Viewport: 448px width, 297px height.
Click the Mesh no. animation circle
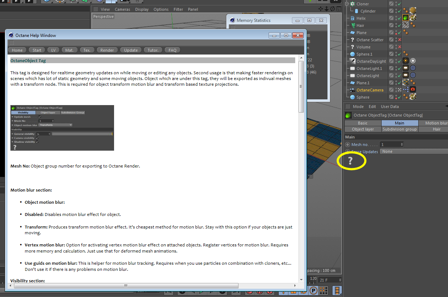(347, 145)
